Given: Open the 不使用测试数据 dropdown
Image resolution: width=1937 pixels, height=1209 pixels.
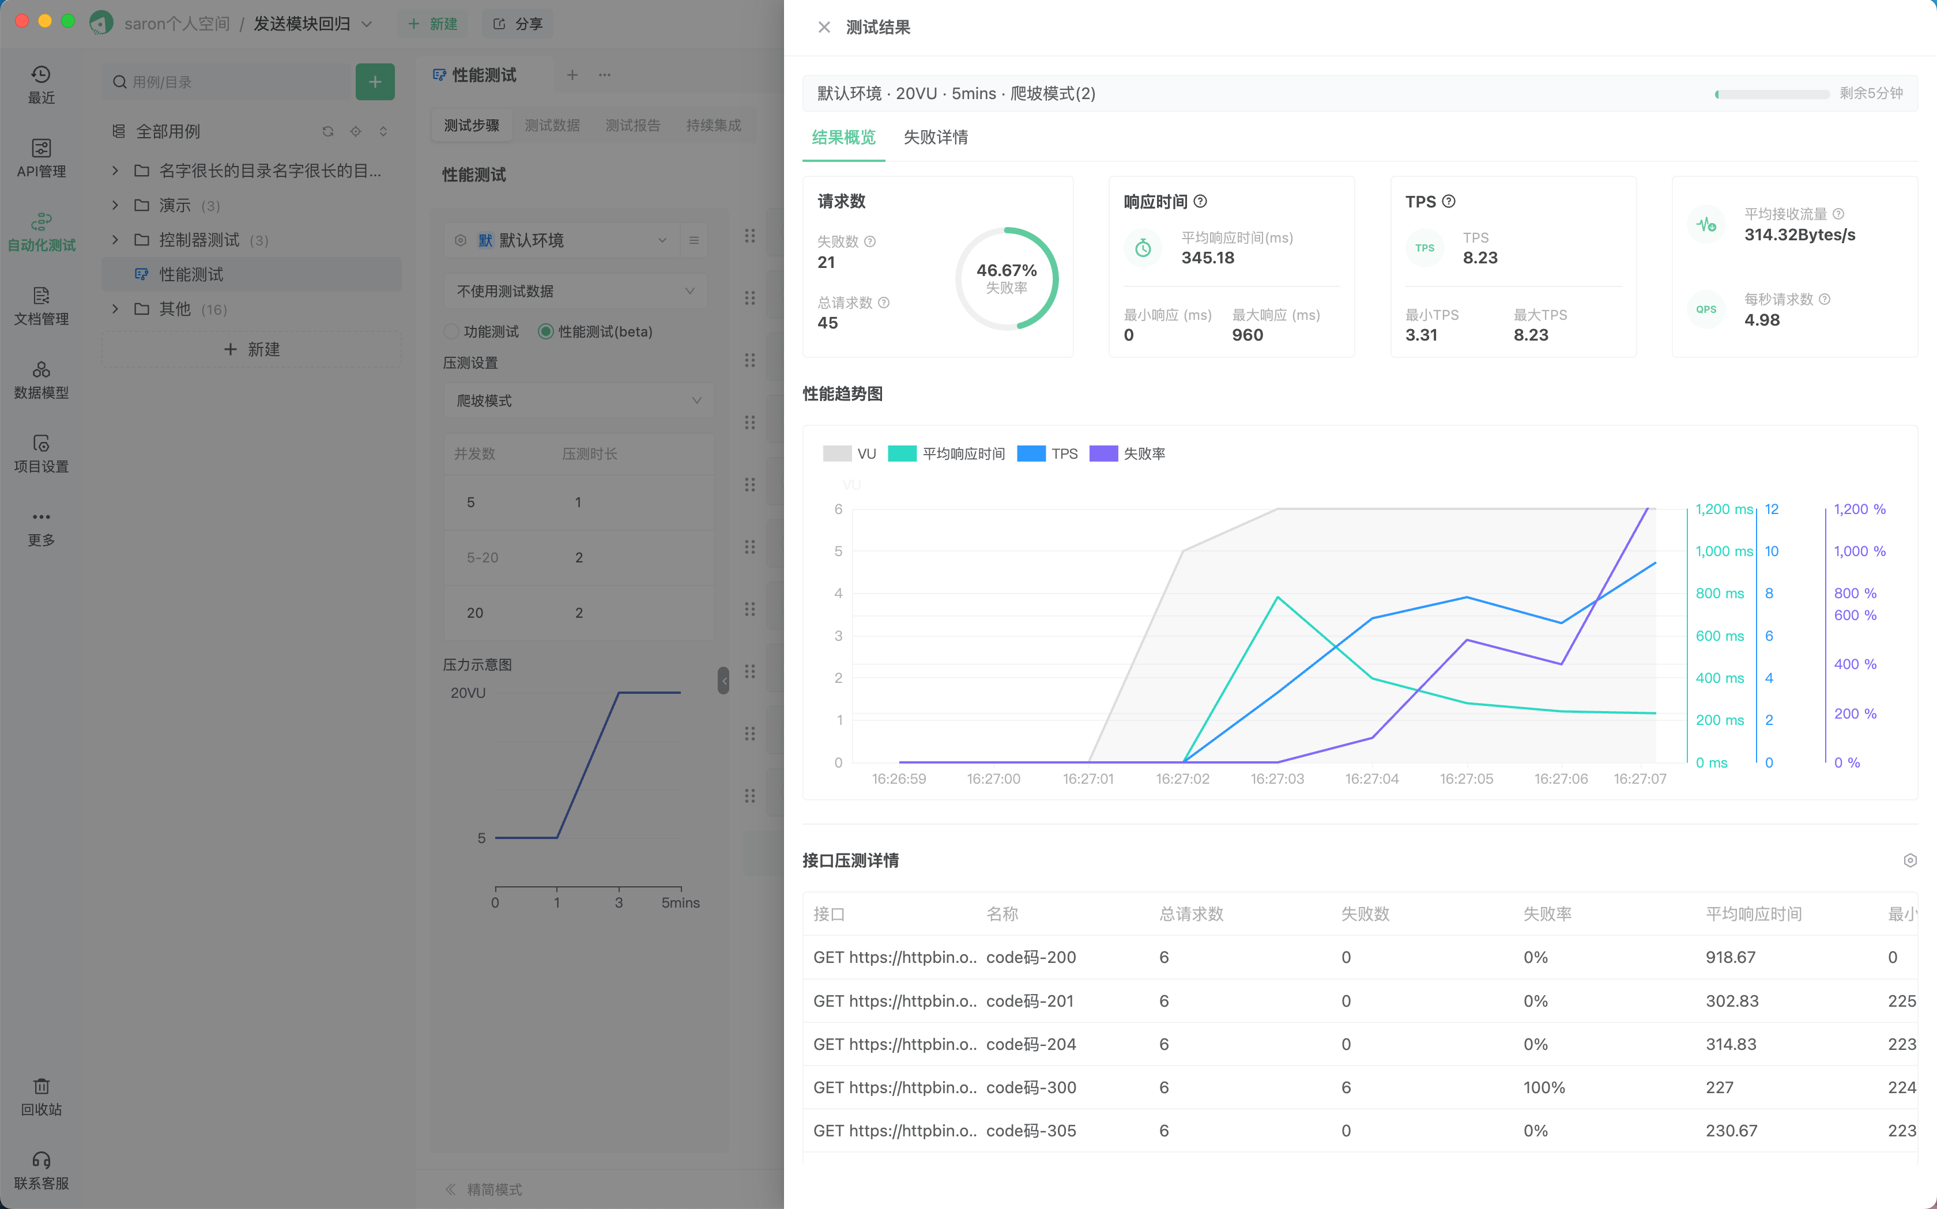Looking at the screenshot, I should pos(576,291).
